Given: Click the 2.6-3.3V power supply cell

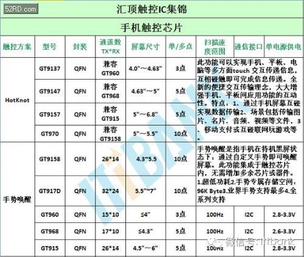Looking at the screenshot, I should coord(284,231).
